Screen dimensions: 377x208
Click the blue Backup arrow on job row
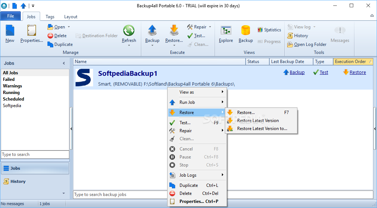(286, 72)
